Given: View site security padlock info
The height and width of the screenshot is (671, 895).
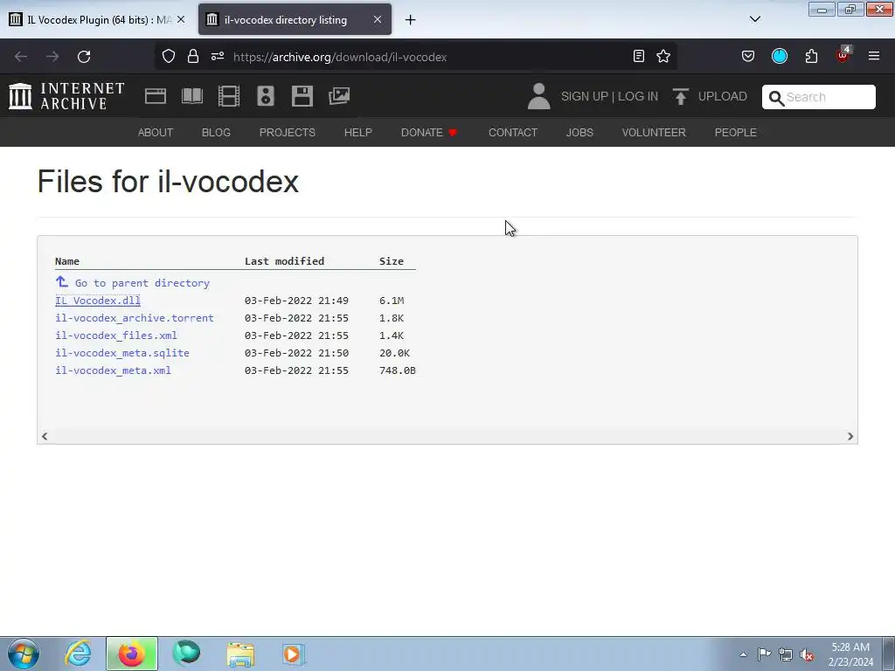Looking at the screenshot, I should point(193,57).
